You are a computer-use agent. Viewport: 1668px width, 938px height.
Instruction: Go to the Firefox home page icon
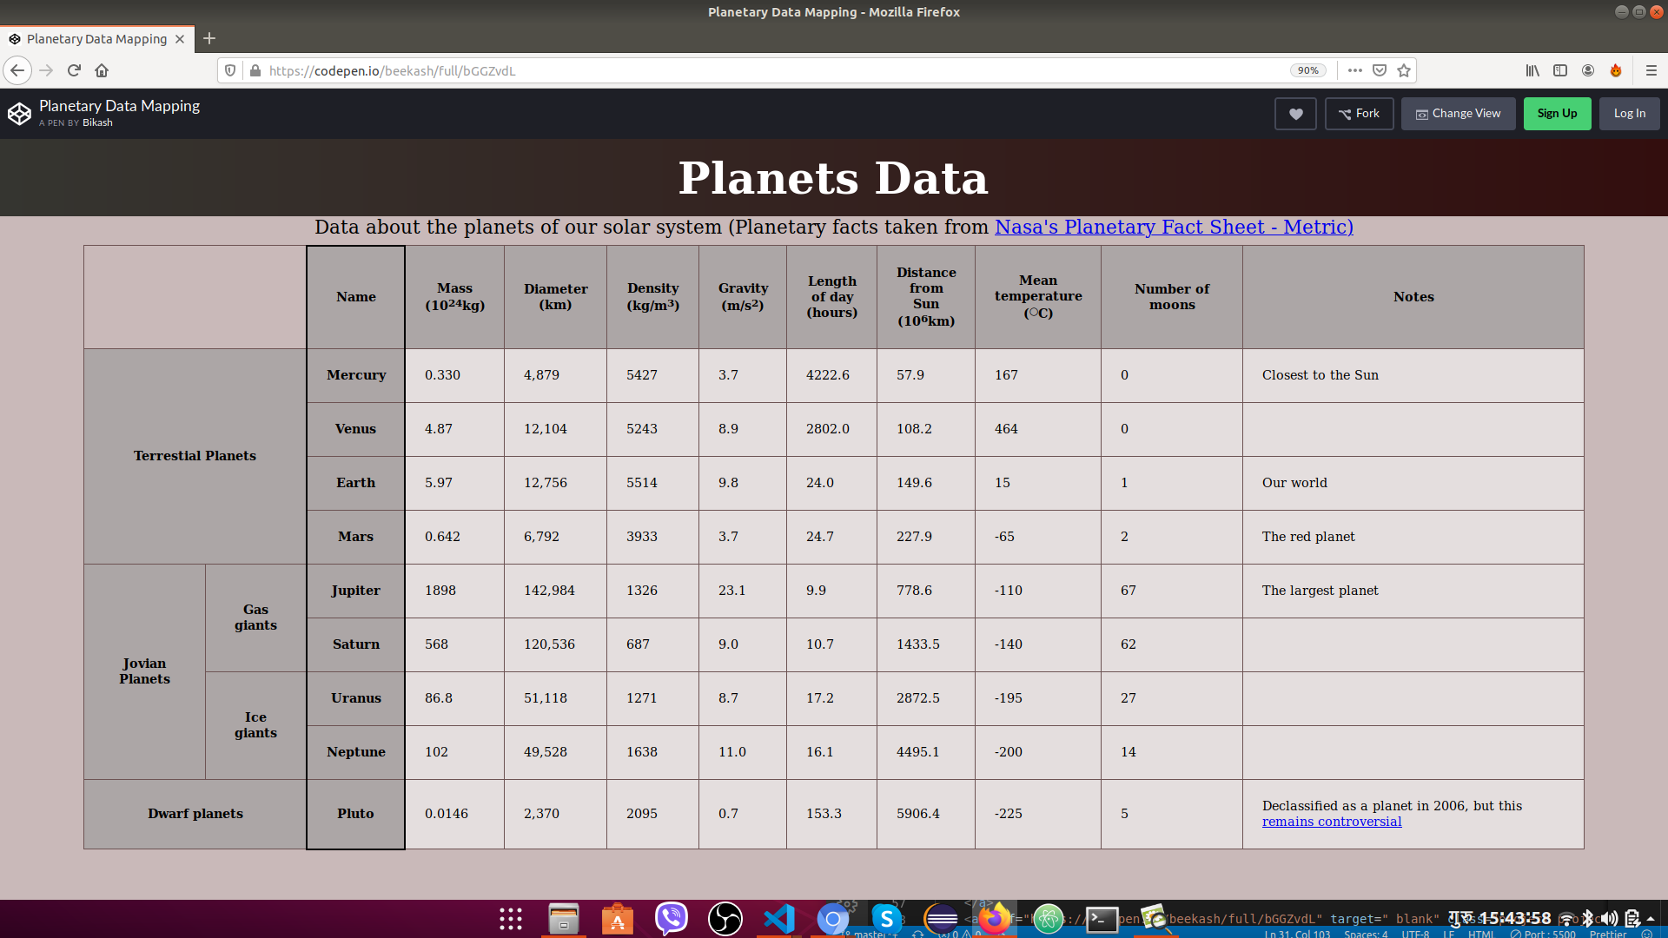[102, 70]
